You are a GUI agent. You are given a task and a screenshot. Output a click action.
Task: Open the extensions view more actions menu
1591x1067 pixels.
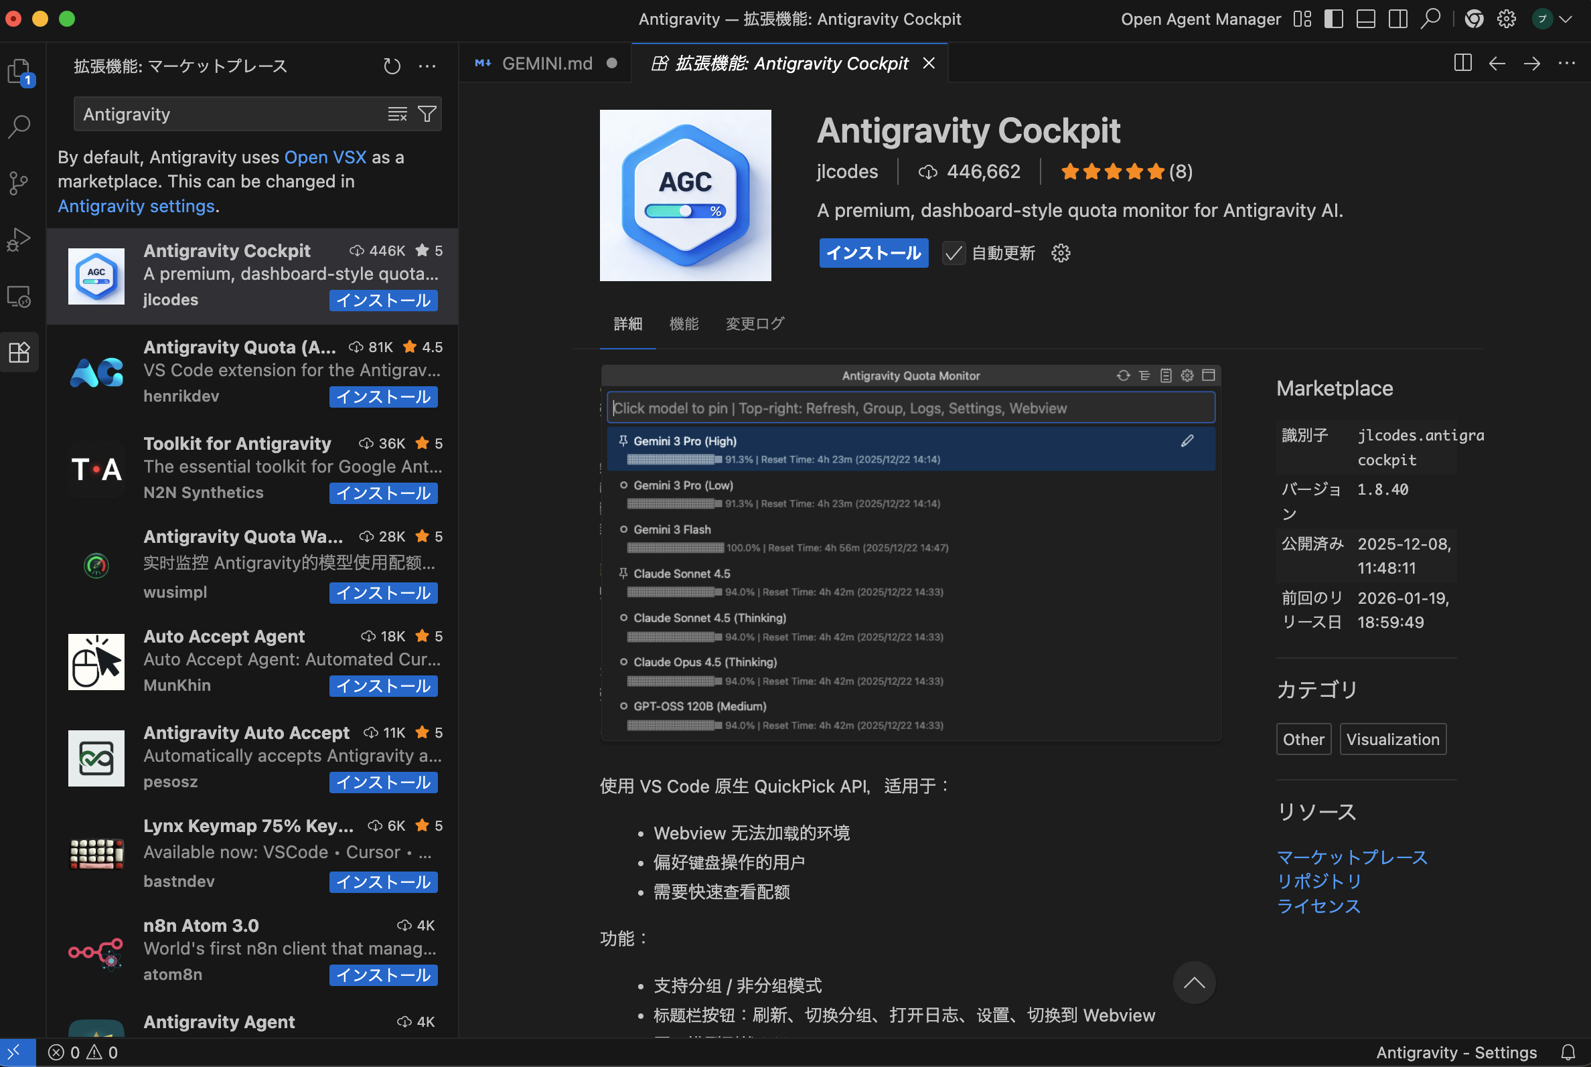[427, 66]
